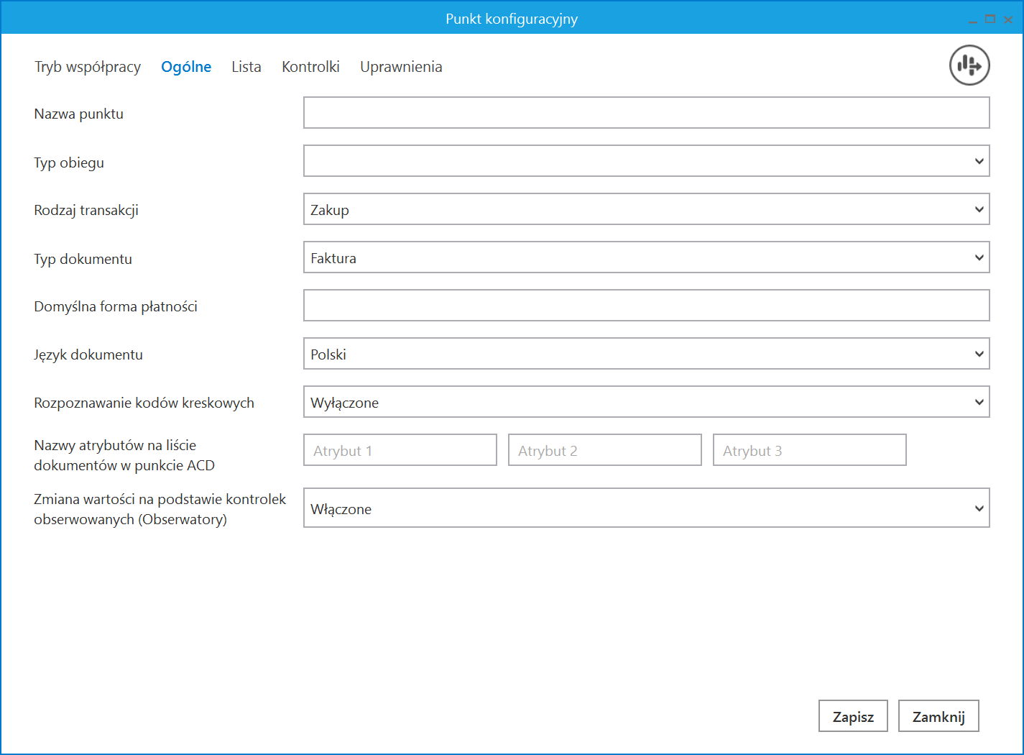The width and height of the screenshot is (1024, 755).
Task: Open the Rodzaj transakcji dropdown showing Zakup
Action: click(646, 209)
